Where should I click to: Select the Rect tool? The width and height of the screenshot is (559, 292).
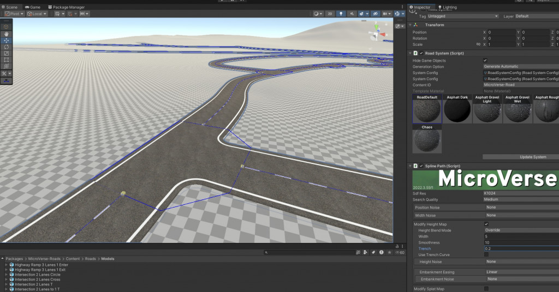6,60
